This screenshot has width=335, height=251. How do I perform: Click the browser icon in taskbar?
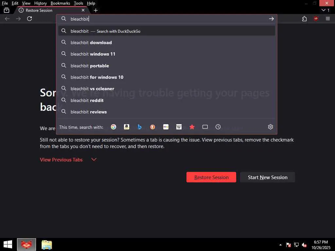tap(26, 244)
